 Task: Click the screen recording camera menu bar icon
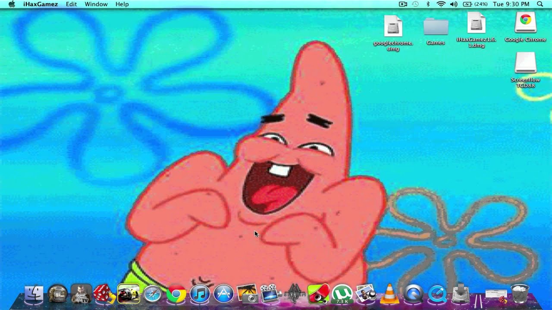[403, 4]
